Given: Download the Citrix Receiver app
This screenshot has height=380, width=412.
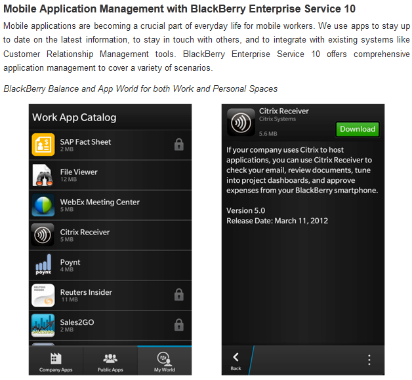Looking at the screenshot, I should point(358,129).
